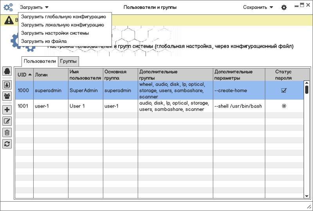Select user-1 password status radio button
This screenshot has width=313, height=211.
click(284, 106)
